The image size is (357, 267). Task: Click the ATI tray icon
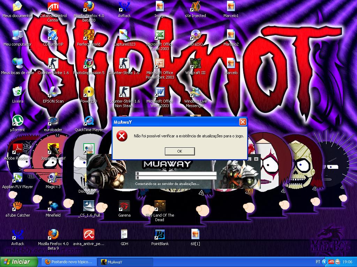(x=331, y=262)
